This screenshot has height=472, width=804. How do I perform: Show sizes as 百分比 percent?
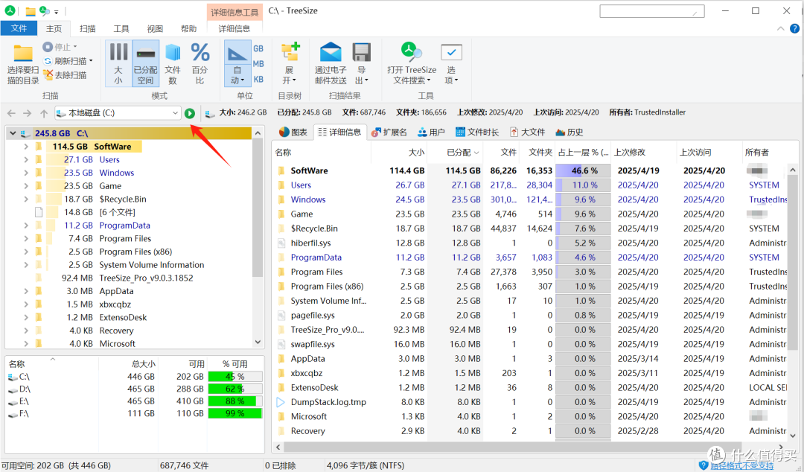pos(200,63)
